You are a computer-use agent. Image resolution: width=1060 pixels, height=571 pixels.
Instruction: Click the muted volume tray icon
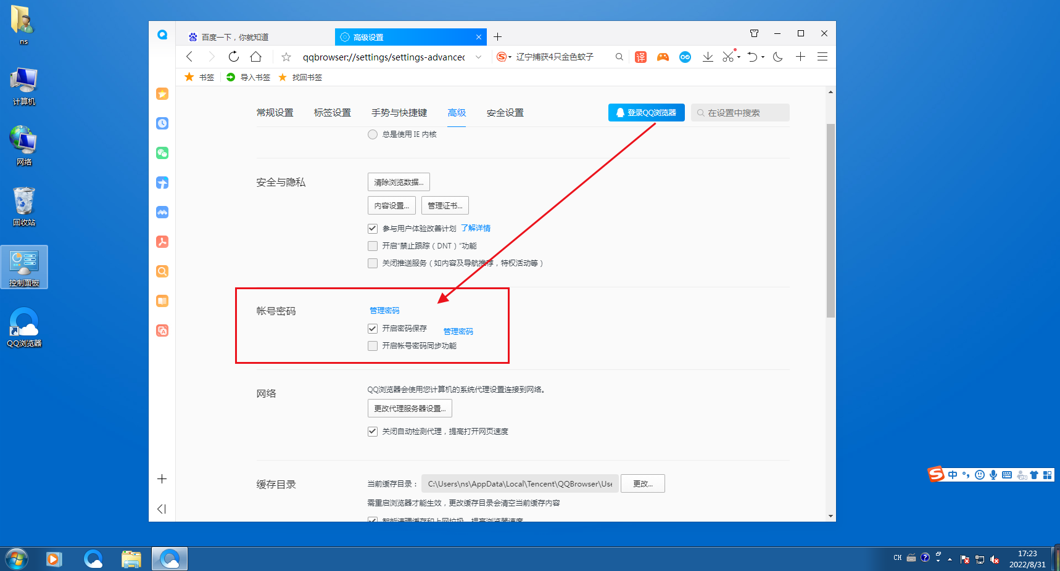click(995, 559)
